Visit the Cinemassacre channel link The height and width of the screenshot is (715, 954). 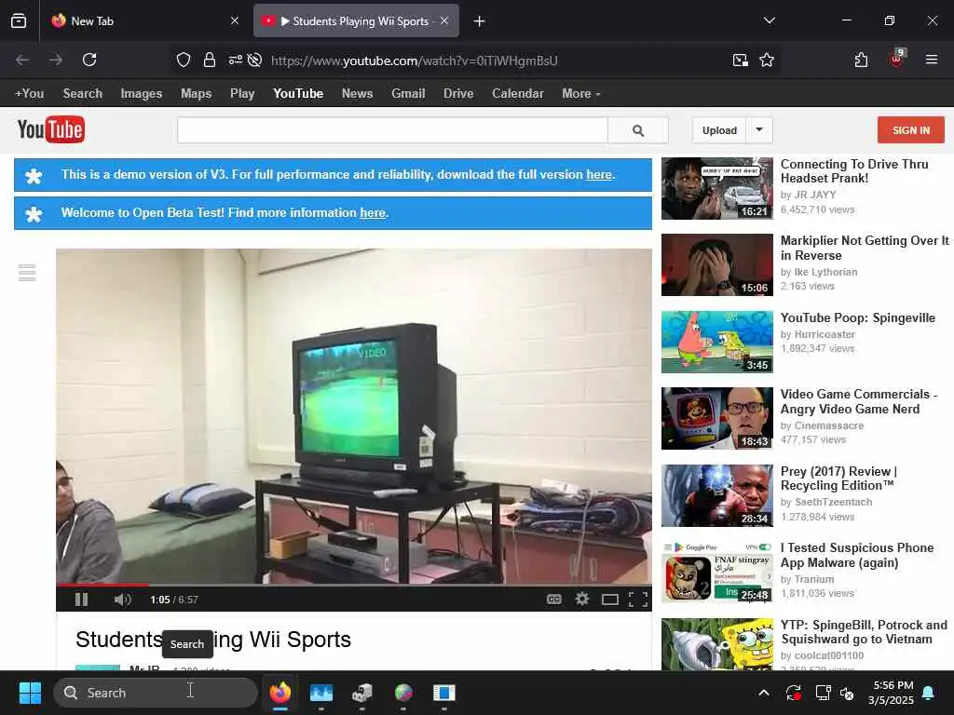tap(828, 425)
